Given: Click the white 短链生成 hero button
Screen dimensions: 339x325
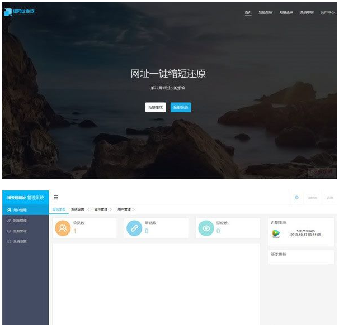Looking at the screenshot, I should pyautogui.click(x=156, y=107).
